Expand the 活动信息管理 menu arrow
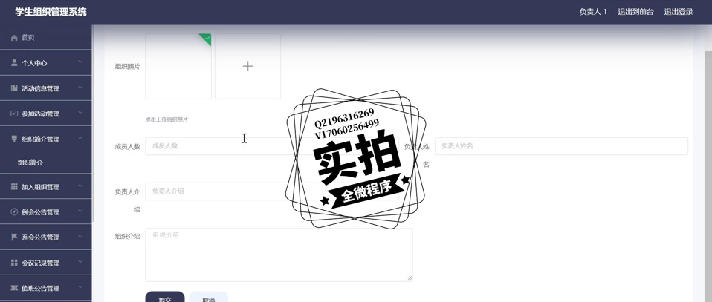712x302 pixels. point(80,88)
